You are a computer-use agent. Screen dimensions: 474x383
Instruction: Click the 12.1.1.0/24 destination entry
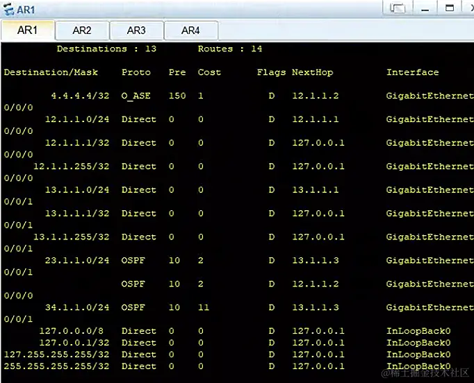[77, 119]
